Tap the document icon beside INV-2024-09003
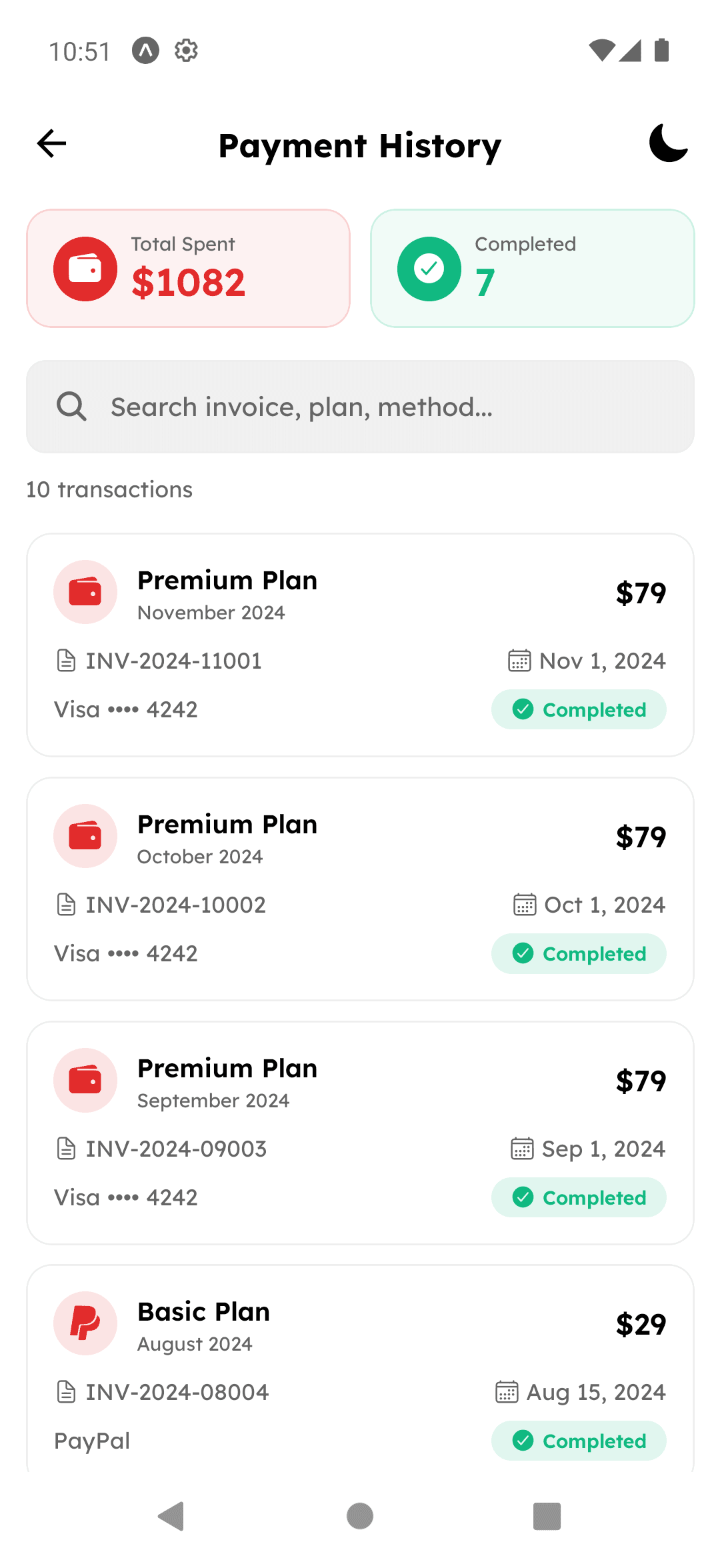The width and height of the screenshot is (720, 1560). tap(66, 1149)
